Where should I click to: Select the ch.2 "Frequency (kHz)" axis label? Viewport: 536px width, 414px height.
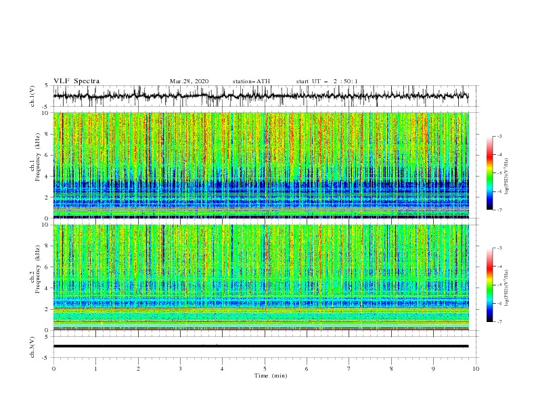38,269
